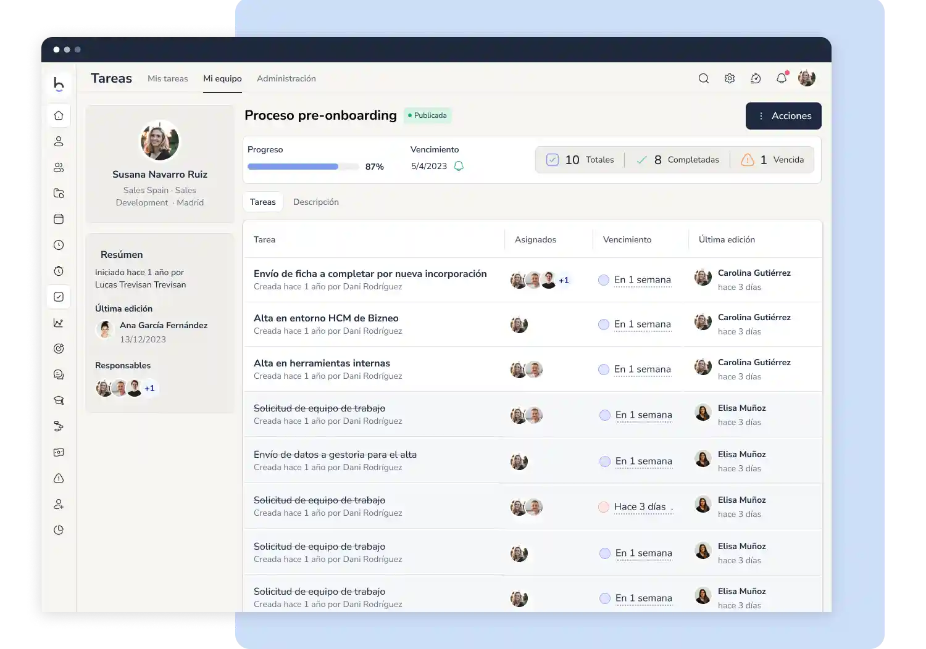Open task Envío de ficha a completar por nueva incorporación
This screenshot has width=926, height=649.
(x=370, y=274)
